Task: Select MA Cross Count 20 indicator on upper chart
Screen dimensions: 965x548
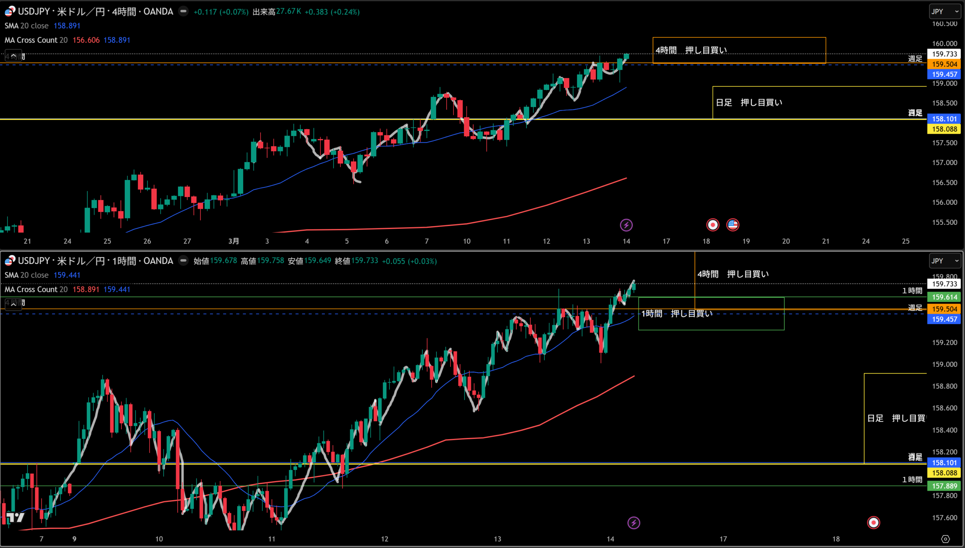Action: (36, 40)
